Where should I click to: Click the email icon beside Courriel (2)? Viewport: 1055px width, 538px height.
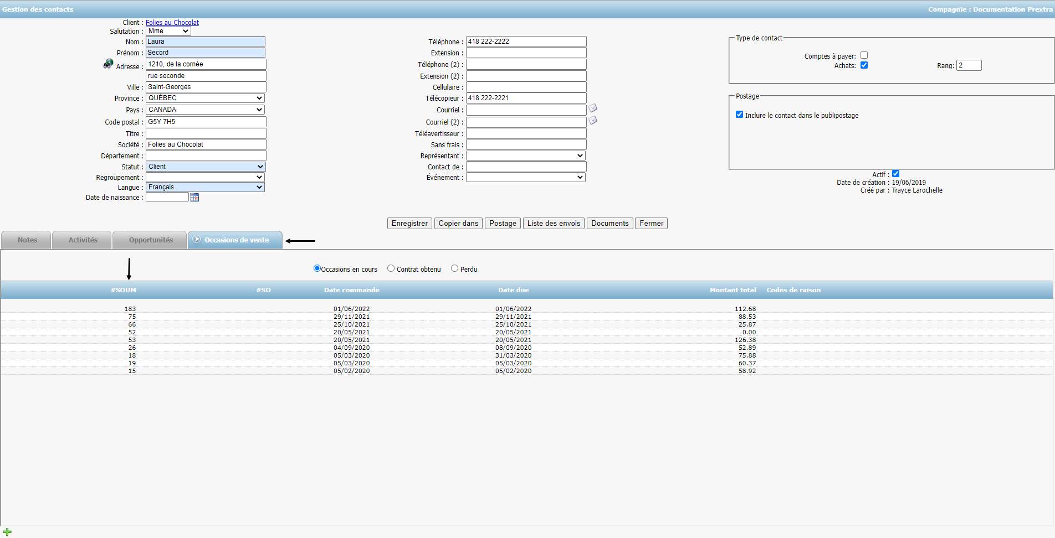(x=593, y=120)
